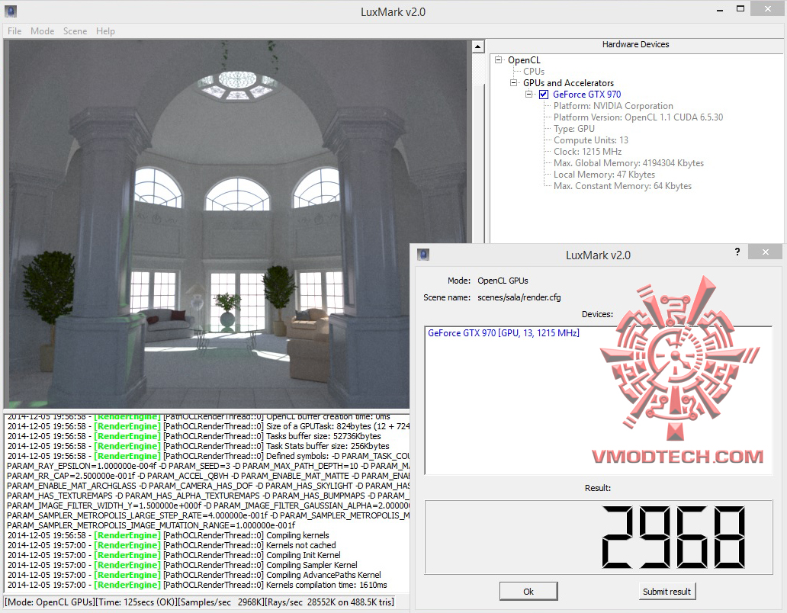The height and width of the screenshot is (613, 787).
Task: Minimize the LuxMark main window
Action: pyautogui.click(x=720, y=10)
